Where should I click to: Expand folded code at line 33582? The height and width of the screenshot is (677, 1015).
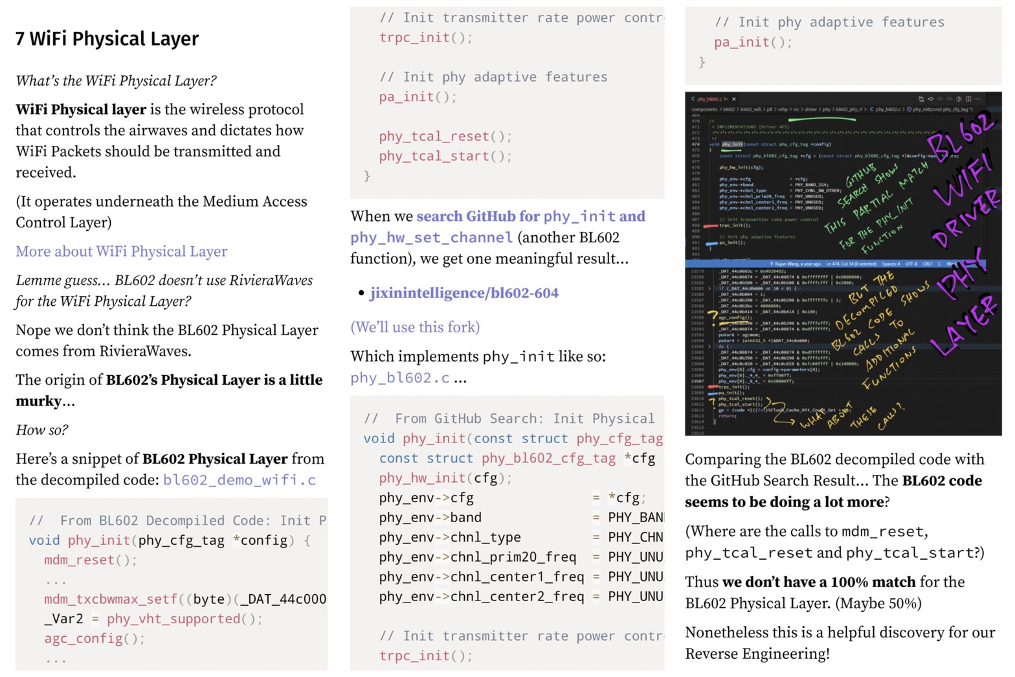coord(709,288)
